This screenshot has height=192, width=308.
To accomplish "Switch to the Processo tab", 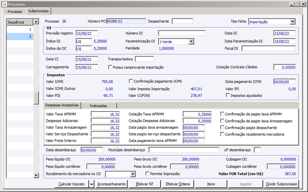I will (15, 11).
